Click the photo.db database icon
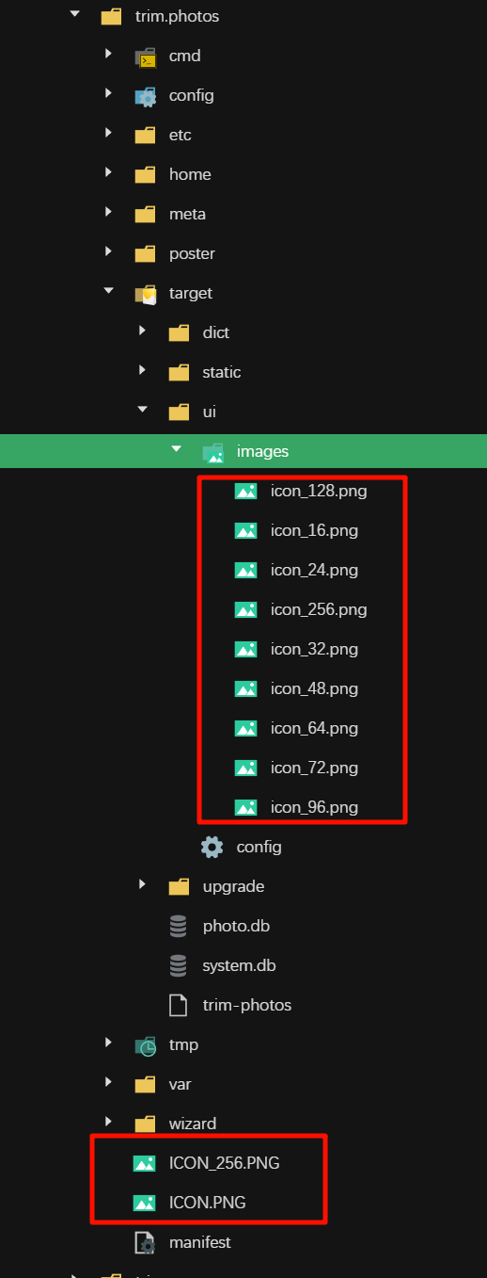 [x=178, y=926]
